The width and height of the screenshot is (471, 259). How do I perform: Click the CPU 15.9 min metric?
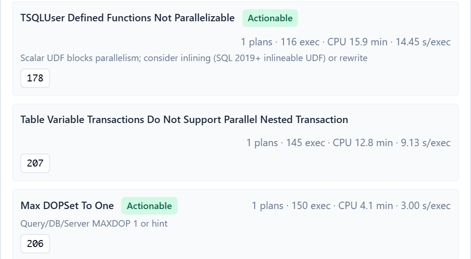click(357, 42)
